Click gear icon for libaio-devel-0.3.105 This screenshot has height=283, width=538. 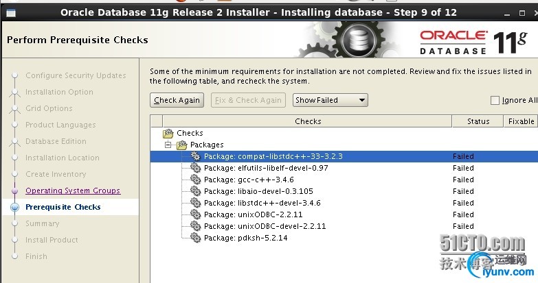(x=196, y=191)
